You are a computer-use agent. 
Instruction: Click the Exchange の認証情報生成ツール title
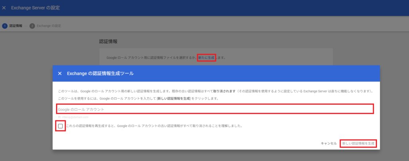point(100,74)
